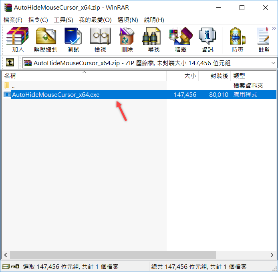Click the 測試 (Test) toolbar icon
The image size is (278, 272).
(x=73, y=40)
